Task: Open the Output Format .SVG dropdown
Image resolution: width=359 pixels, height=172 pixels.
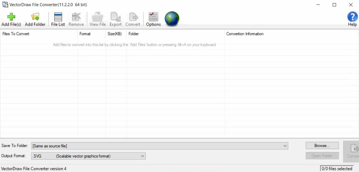Action: [x=143, y=156]
